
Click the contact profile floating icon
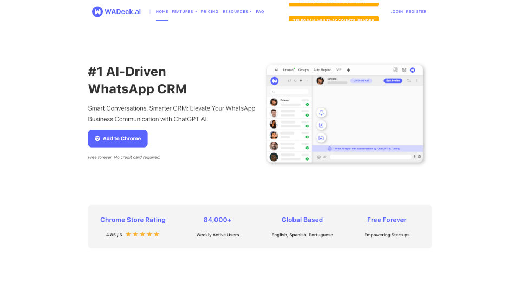pos(321,125)
